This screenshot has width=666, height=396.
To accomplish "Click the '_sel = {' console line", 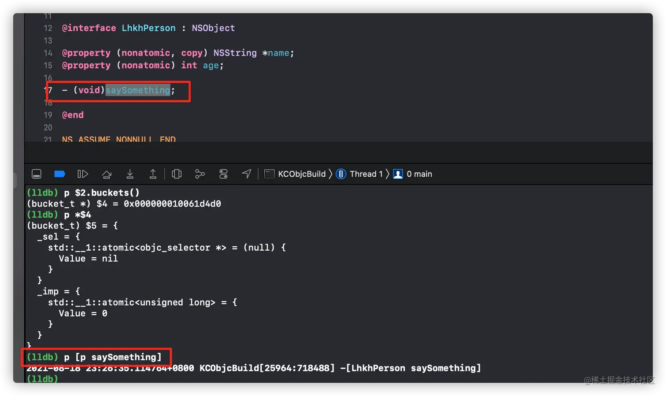I will pos(59,237).
